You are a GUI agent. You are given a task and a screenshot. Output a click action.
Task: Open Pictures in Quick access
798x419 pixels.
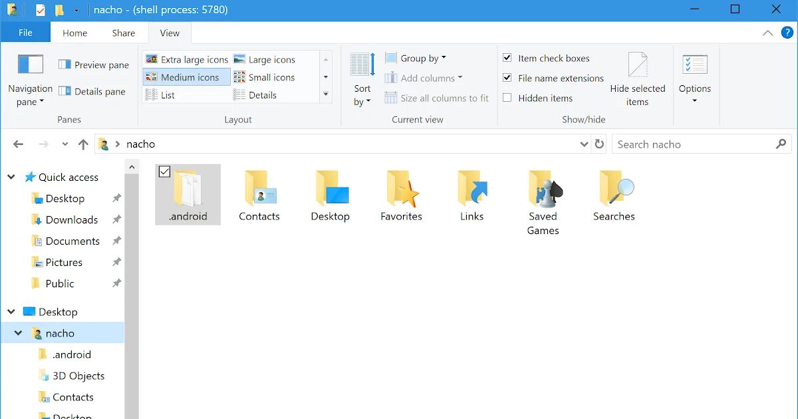(64, 262)
